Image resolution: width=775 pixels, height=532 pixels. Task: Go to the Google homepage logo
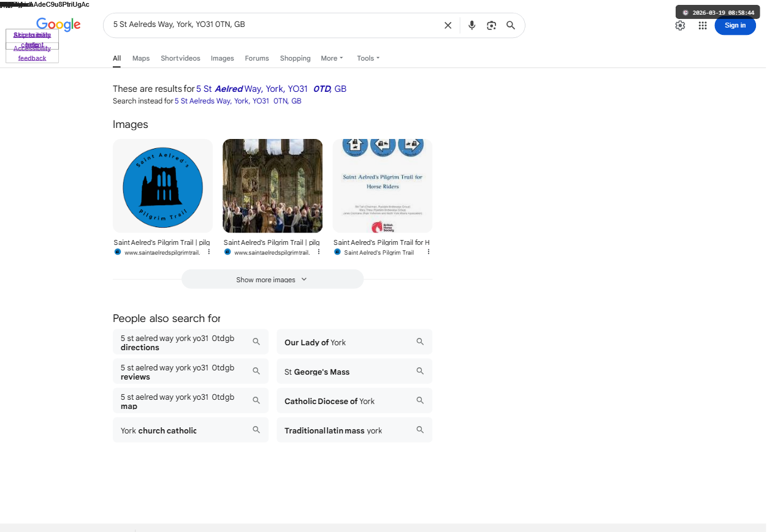tap(58, 24)
